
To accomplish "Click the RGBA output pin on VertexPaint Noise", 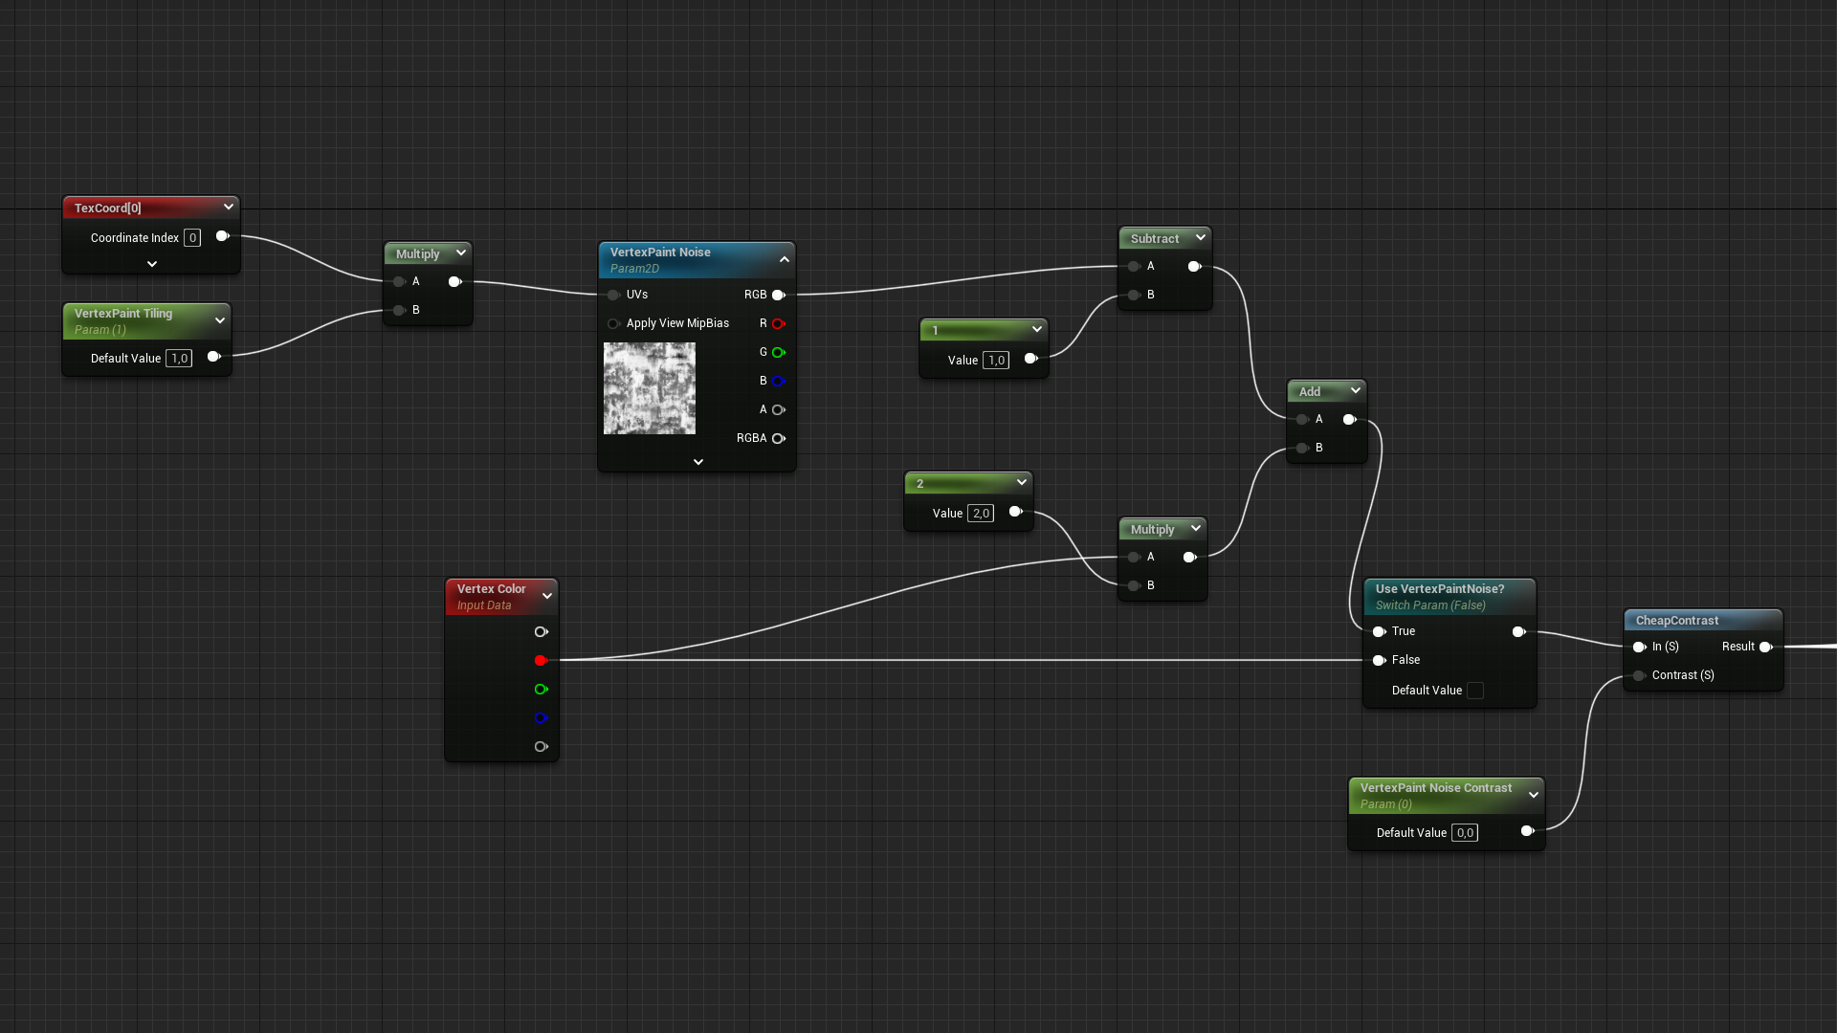I will click(x=778, y=439).
